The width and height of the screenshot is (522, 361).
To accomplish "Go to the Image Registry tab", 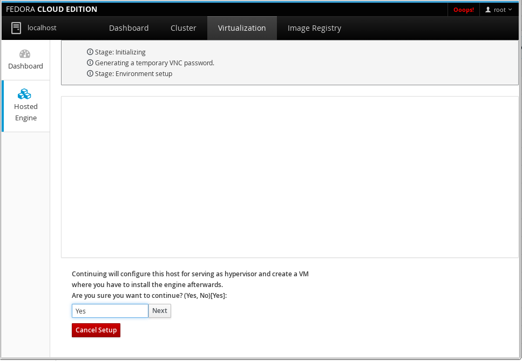I will (x=314, y=28).
